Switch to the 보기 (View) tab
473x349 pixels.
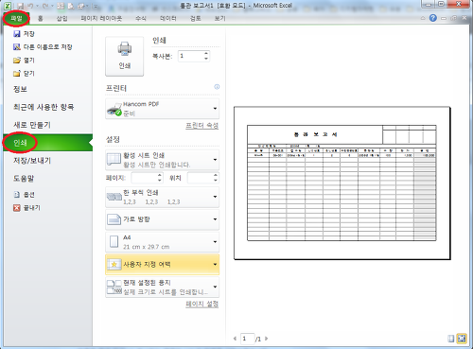coord(219,18)
